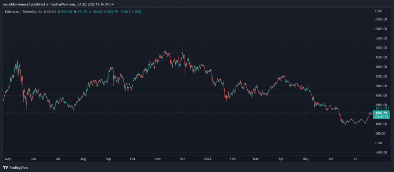
Task: Click the outlined 1639.08 price label
Action: pos(380,108)
